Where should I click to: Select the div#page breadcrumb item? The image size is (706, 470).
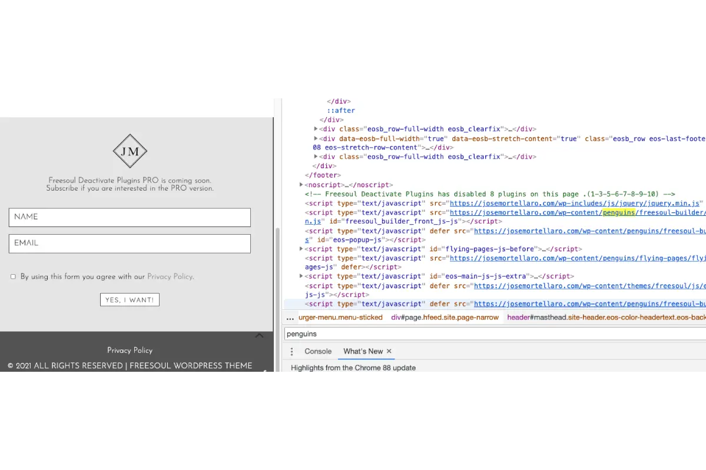click(x=445, y=318)
